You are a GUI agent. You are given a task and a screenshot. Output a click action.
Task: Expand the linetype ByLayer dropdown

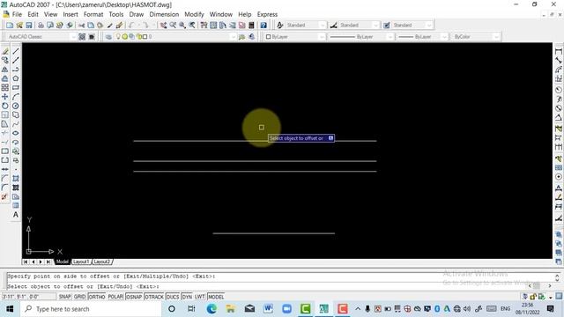tap(390, 37)
